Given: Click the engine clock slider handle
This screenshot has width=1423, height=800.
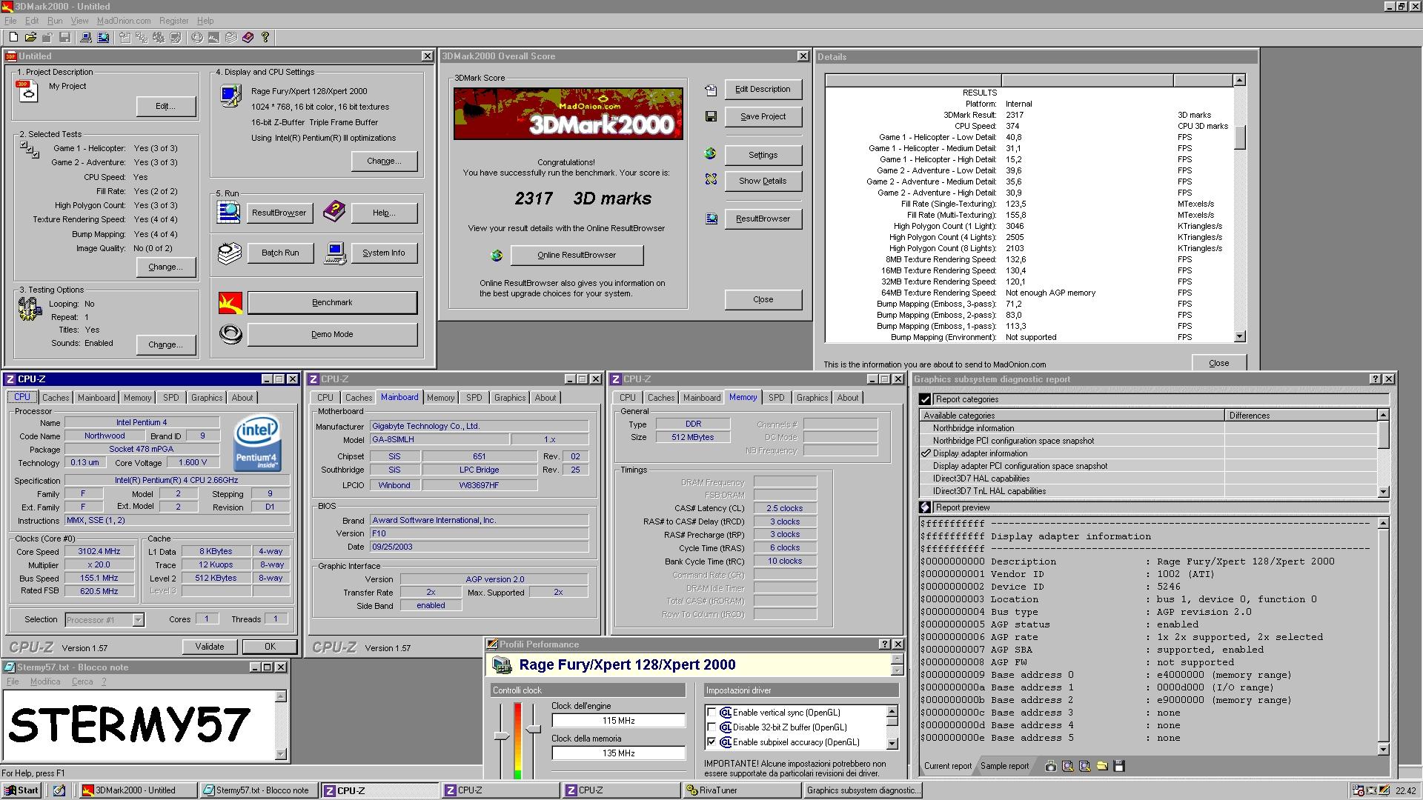Looking at the screenshot, I should (502, 736).
